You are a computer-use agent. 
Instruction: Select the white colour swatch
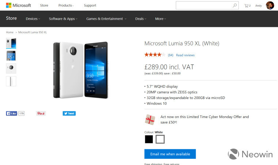(160, 139)
